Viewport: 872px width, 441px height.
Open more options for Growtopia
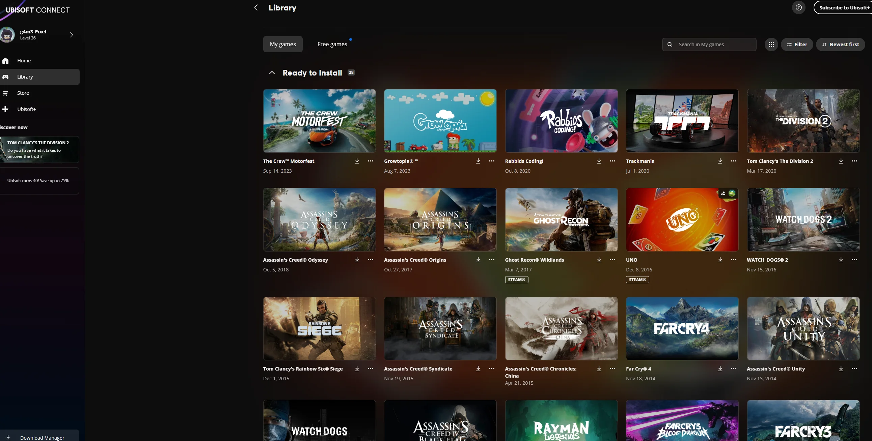point(492,161)
